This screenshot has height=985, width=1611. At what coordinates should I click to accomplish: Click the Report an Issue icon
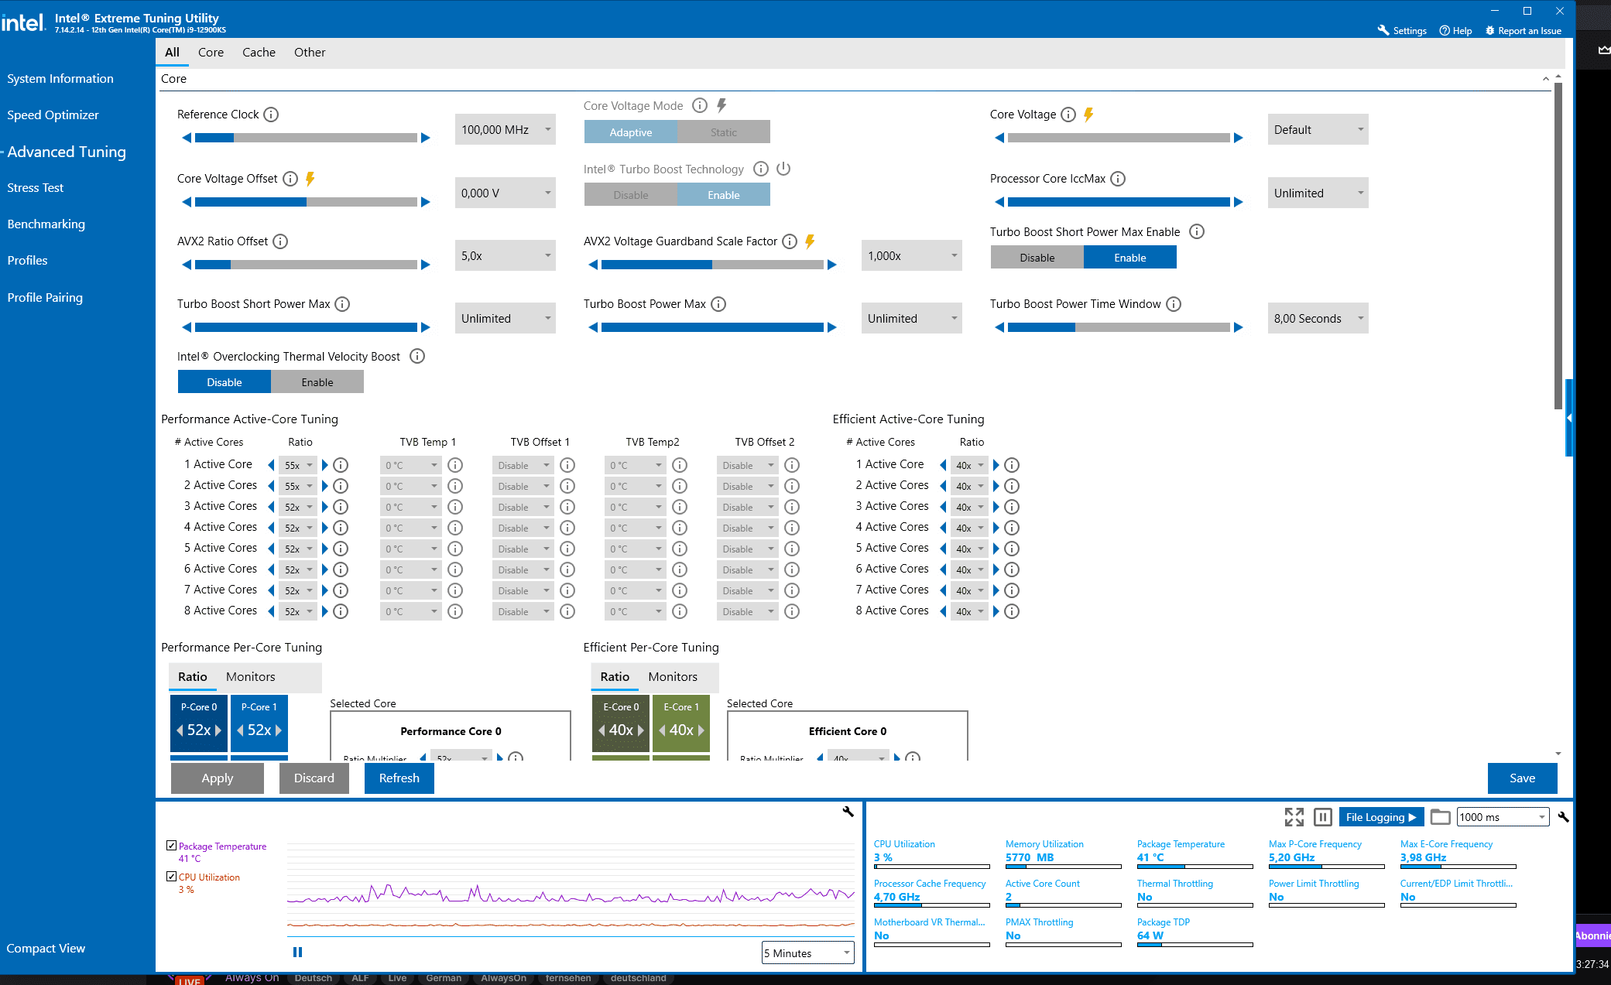click(1489, 31)
